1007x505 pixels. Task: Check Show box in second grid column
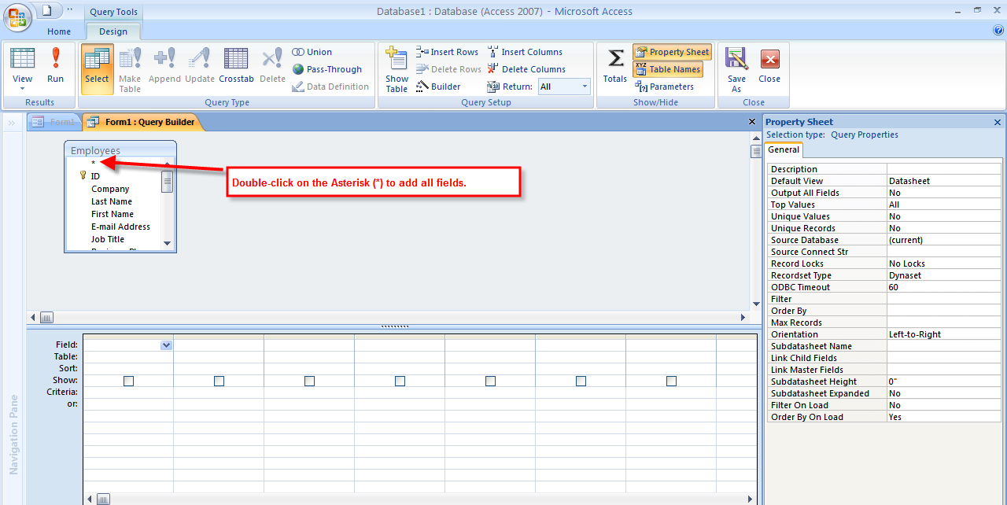point(219,381)
